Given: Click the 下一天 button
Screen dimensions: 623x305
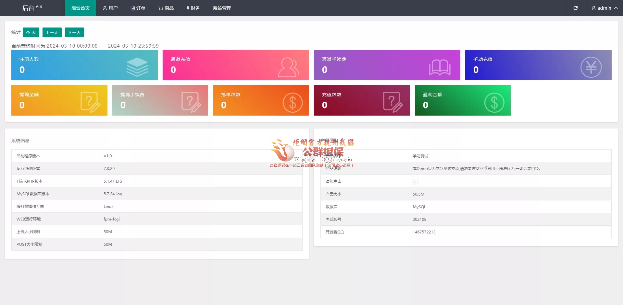Looking at the screenshot, I should [x=74, y=32].
